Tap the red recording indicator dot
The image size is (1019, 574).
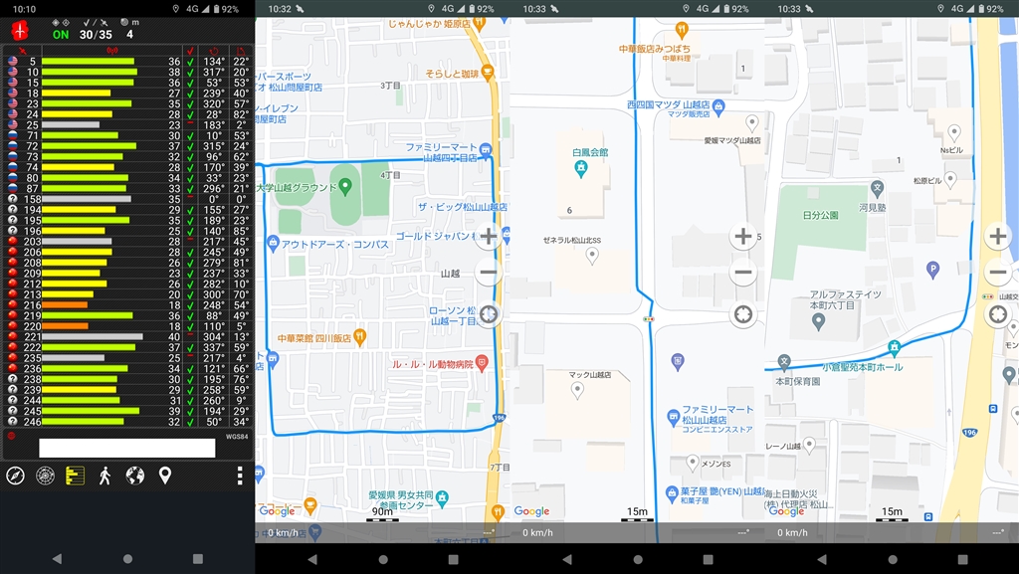(11, 436)
